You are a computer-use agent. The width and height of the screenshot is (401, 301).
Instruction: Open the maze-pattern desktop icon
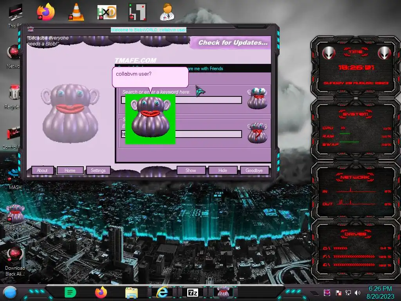137,12
